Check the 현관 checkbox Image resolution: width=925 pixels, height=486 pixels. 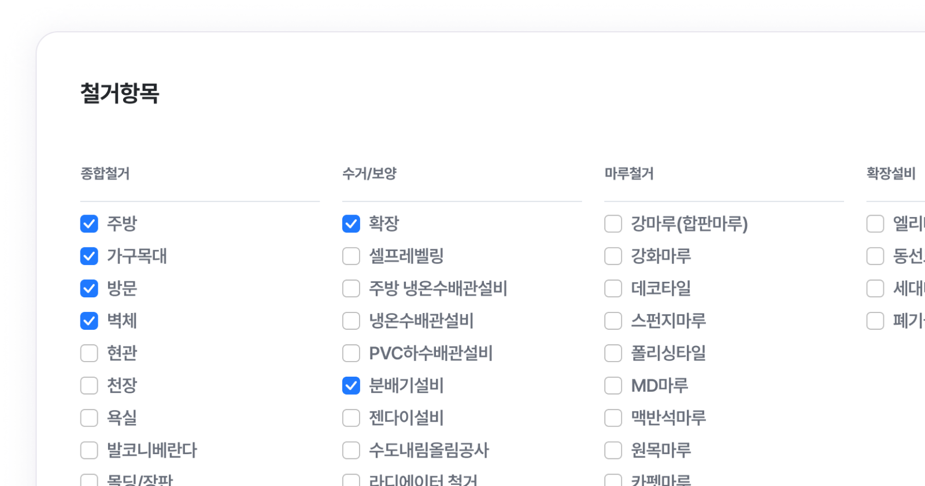(89, 354)
